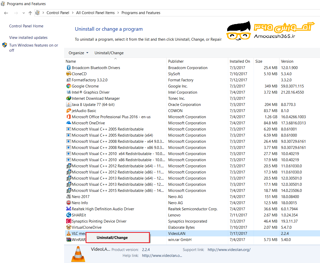Click the Realtek High Definition Audio icon
Image resolution: width=320 pixels, height=263 pixels.
pos(68,209)
